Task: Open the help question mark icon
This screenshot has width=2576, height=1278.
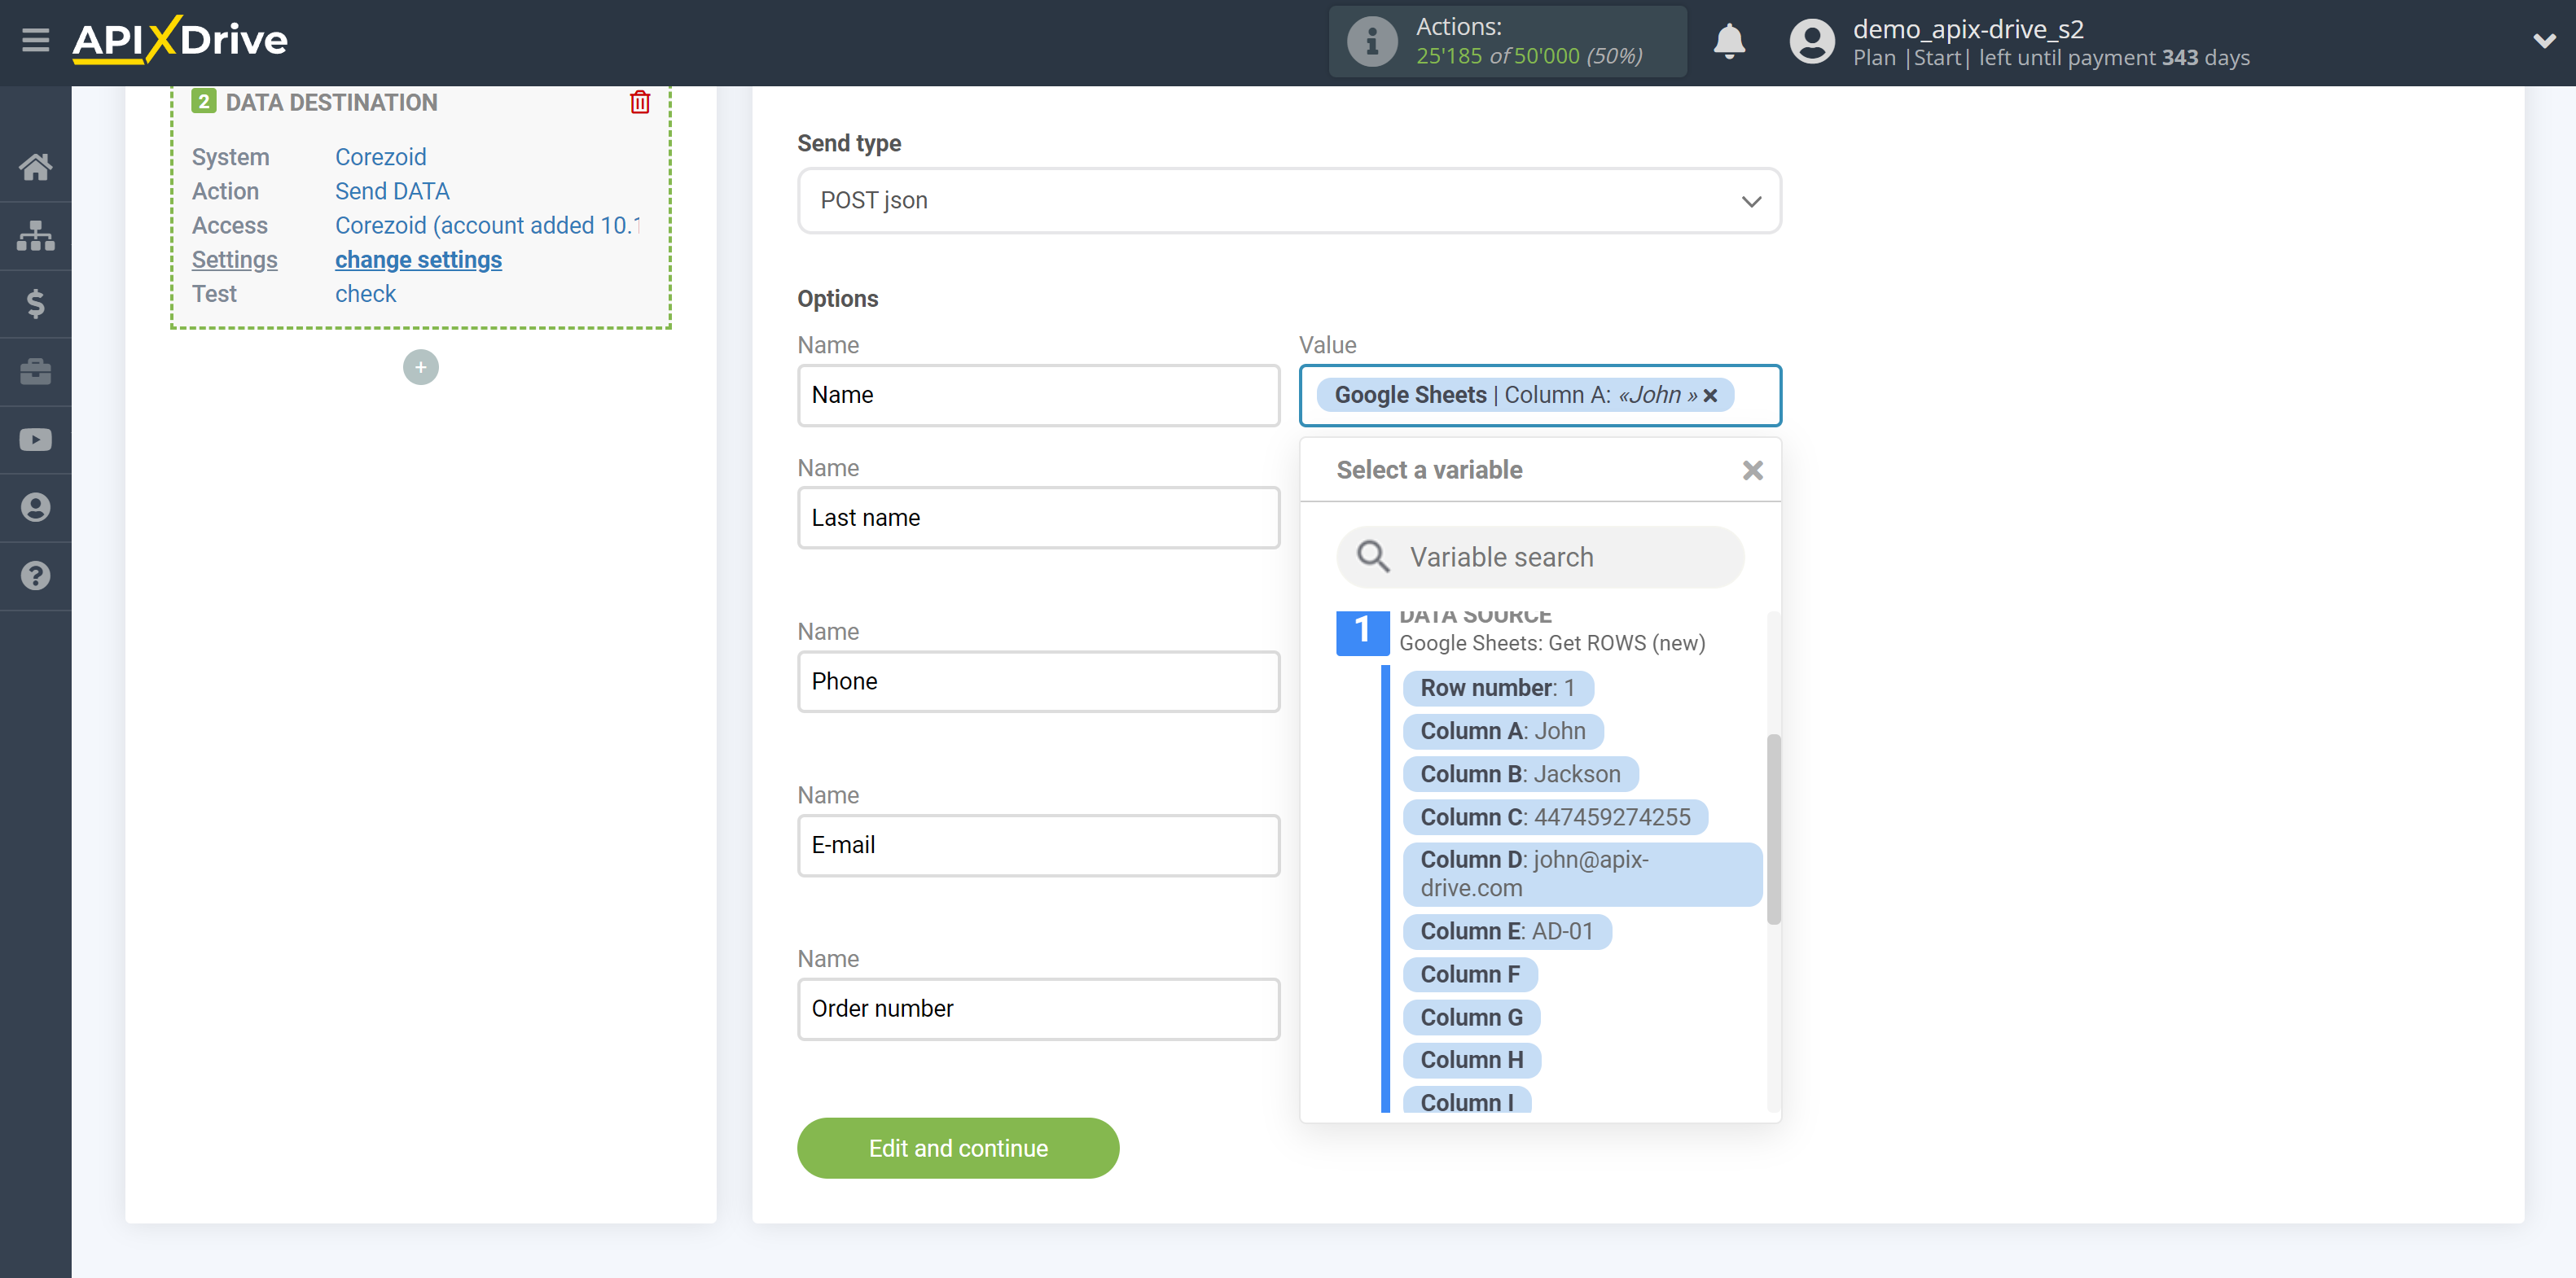Action: tap(36, 576)
